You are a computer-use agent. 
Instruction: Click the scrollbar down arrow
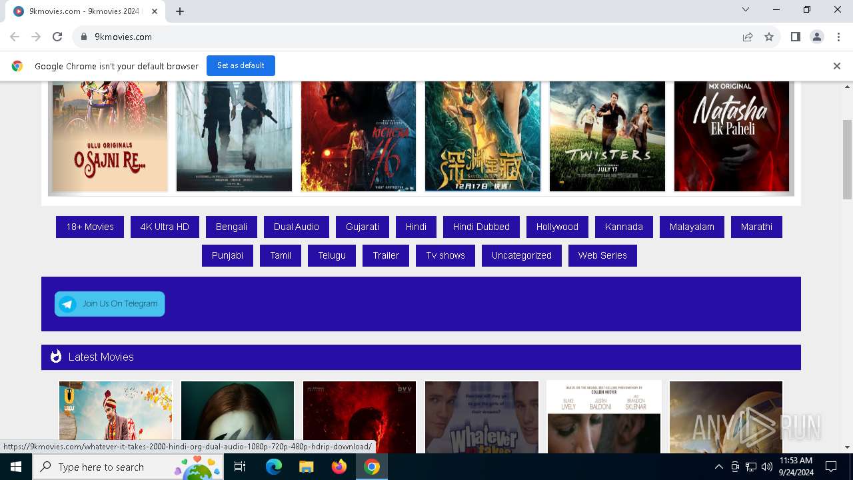click(x=848, y=447)
